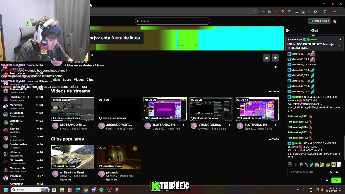The height and width of the screenshot is (194, 345).
Task: Open Moomoozilla channel in sidebar
Action: 23,169
